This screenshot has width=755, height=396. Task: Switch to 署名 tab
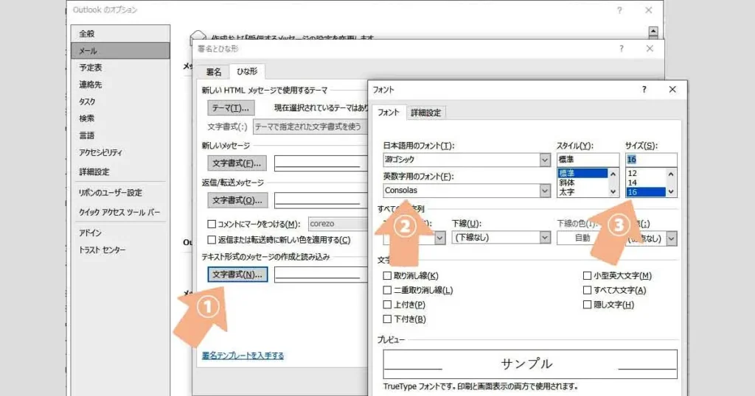pyautogui.click(x=214, y=72)
